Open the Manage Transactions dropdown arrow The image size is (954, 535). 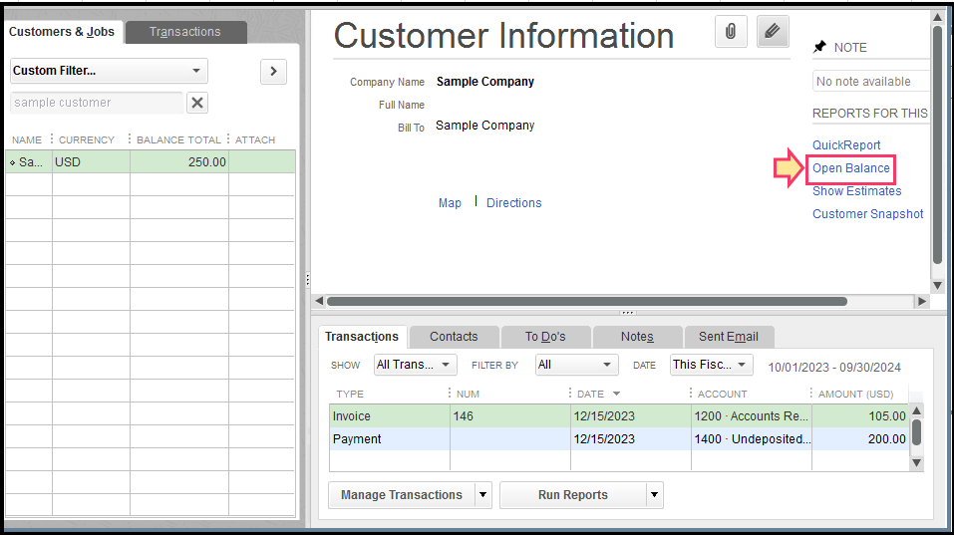coord(483,495)
